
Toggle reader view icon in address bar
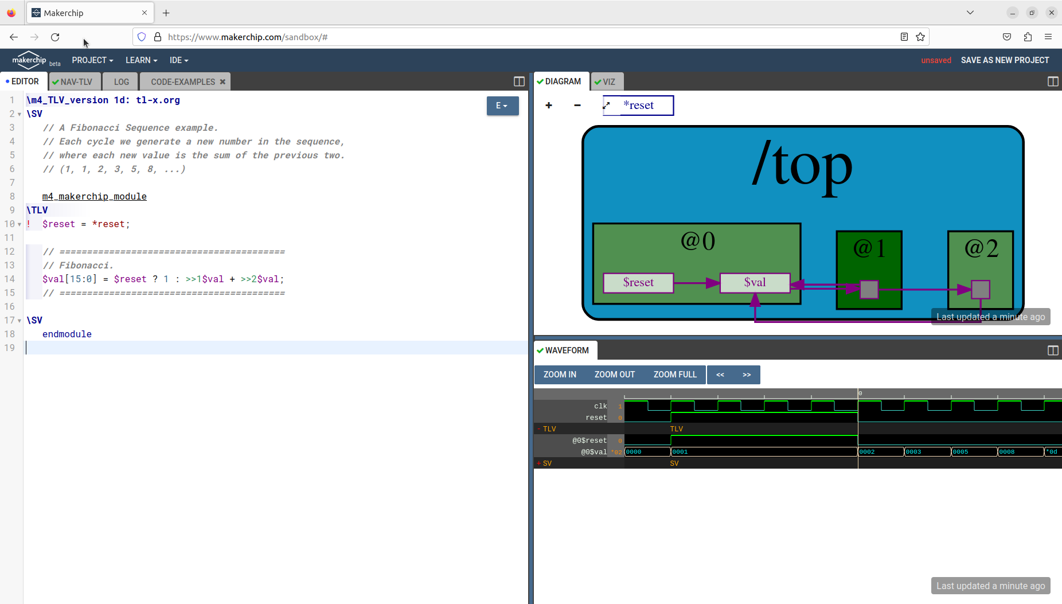tap(904, 37)
